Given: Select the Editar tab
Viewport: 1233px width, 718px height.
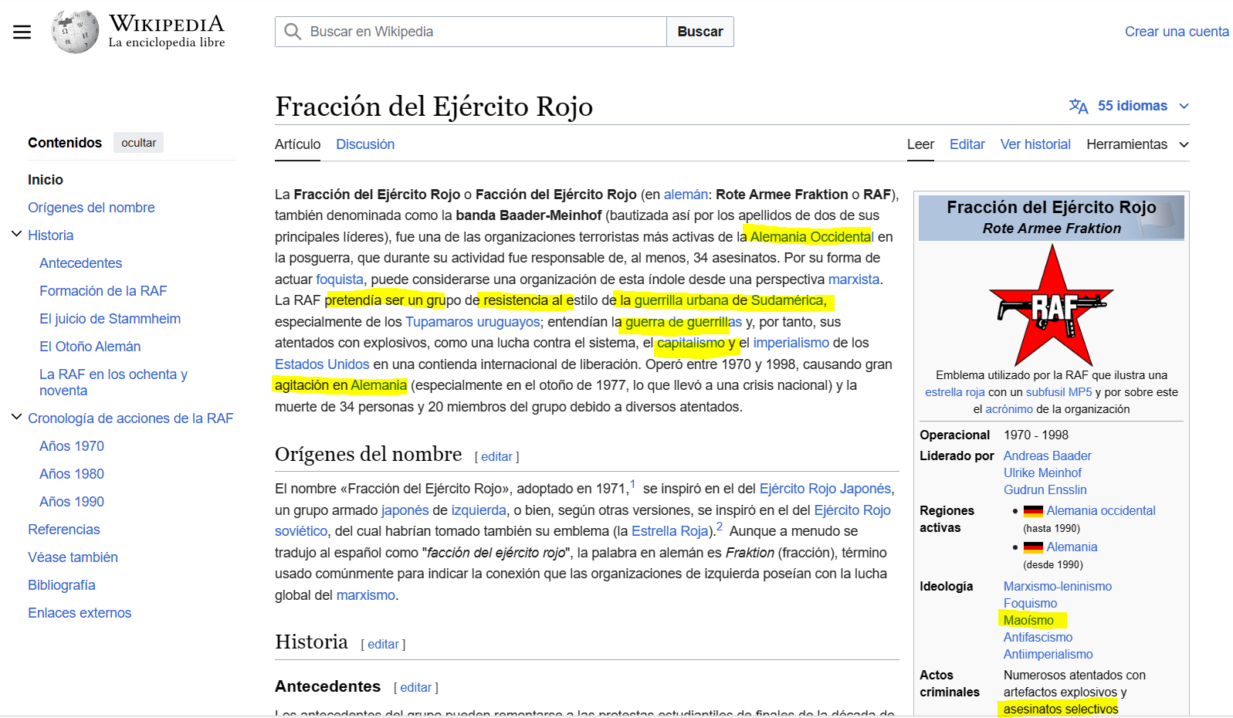Looking at the screenshot, I should (x=967, y=144).
